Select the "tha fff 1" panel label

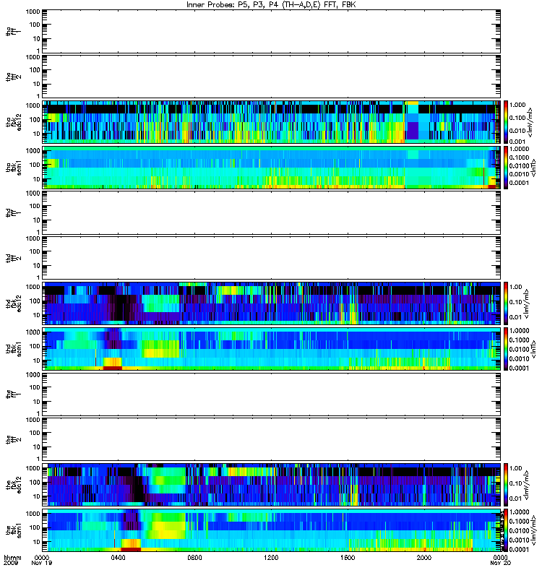(14, 31)
